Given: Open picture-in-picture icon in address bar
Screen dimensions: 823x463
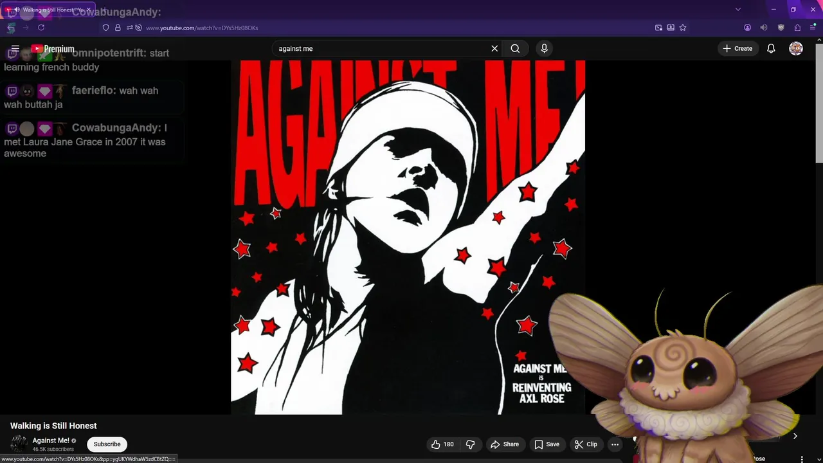Looking at the screenshot, I should pos(658,28).
